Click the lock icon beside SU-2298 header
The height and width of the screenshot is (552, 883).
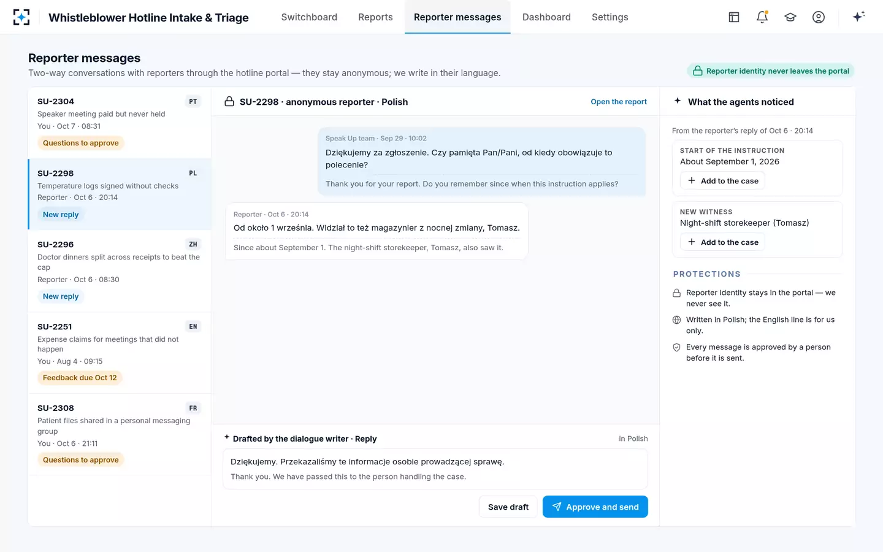point(229,102)
